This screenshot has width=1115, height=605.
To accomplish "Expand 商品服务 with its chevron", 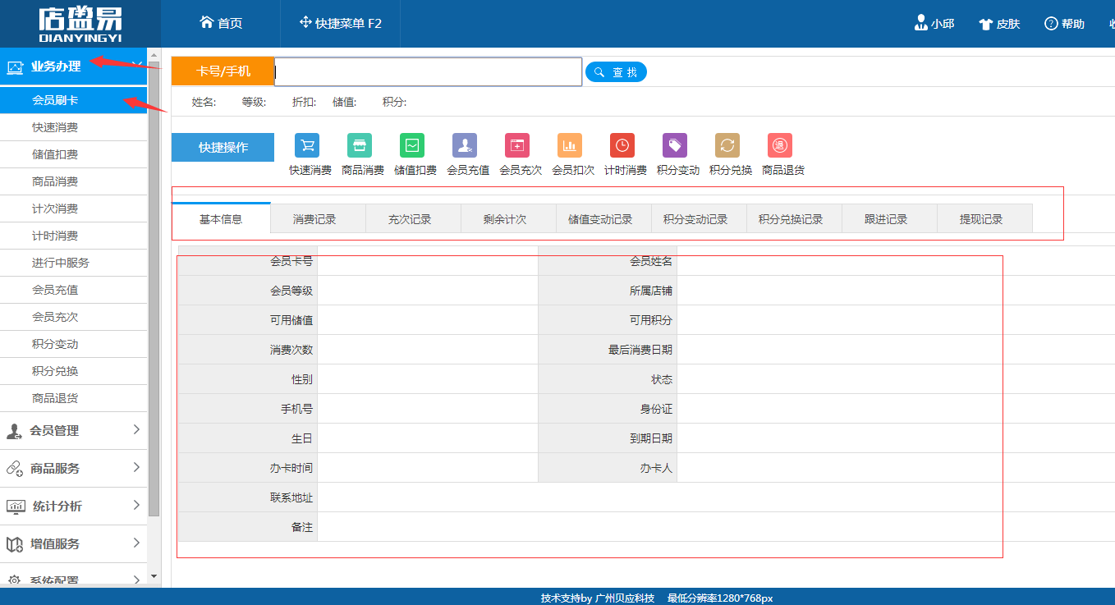I will pyautogui.click(x=136, y=467).
